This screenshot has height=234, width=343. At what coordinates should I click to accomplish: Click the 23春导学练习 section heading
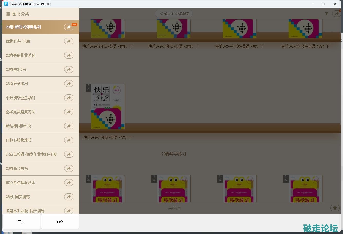[x=174, y=154]
